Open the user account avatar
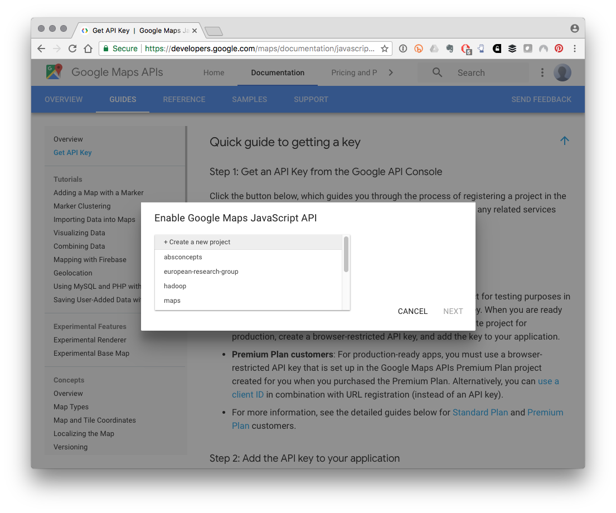 tap(562, 72)
